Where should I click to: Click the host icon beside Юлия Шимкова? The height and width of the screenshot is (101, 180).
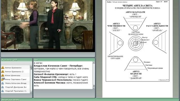pyautogui.click(x=3, y=75)
